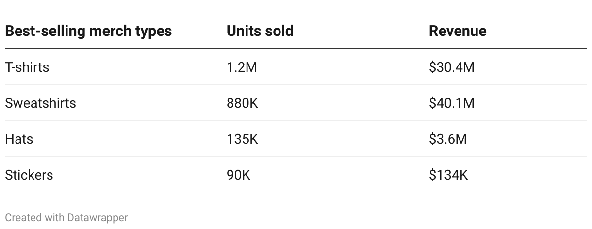The width and height of the screenshot is (592, 229).
Task: Click the word Units in the header
Action: [x=243, y=31]
